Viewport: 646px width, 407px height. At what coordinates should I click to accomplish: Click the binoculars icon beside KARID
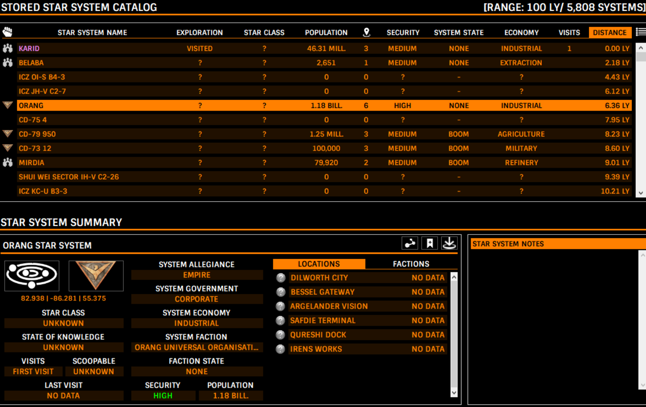7,48
